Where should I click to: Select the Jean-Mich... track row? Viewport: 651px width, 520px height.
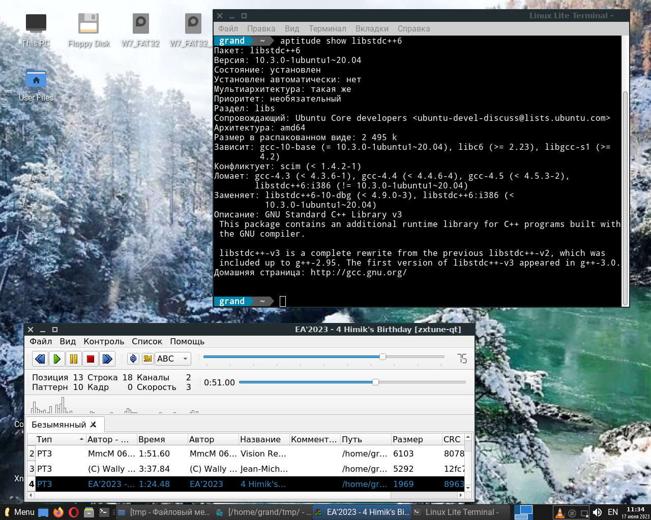(x=246, y=469)
